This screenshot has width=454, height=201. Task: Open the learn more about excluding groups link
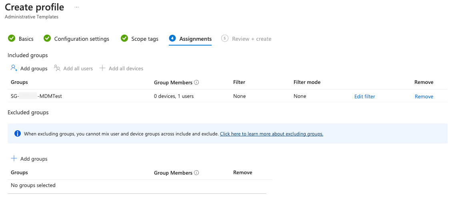pos(271,134)
